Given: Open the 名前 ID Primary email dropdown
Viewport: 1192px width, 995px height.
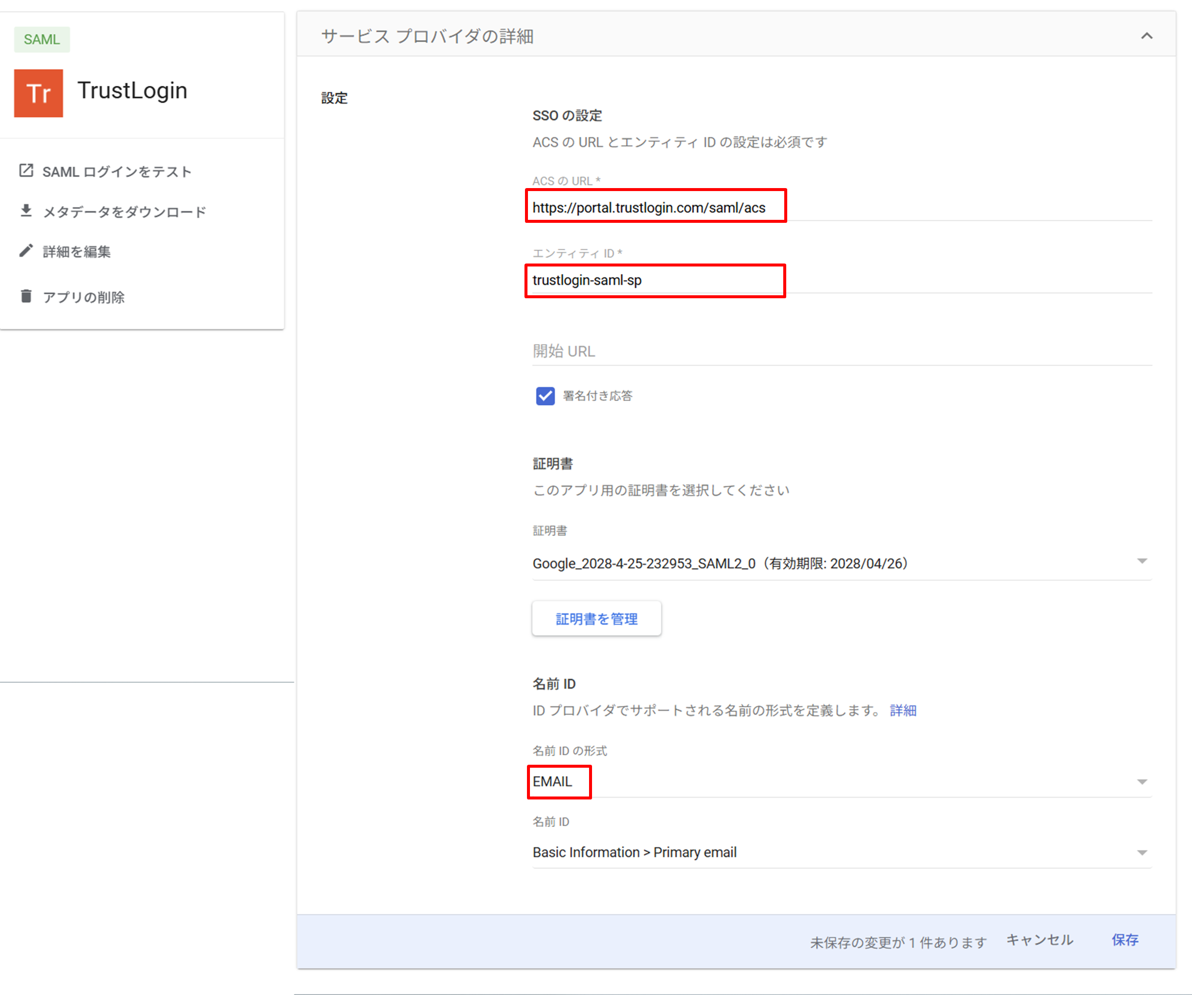Looking at the screenshot, I should coord(842,853).
